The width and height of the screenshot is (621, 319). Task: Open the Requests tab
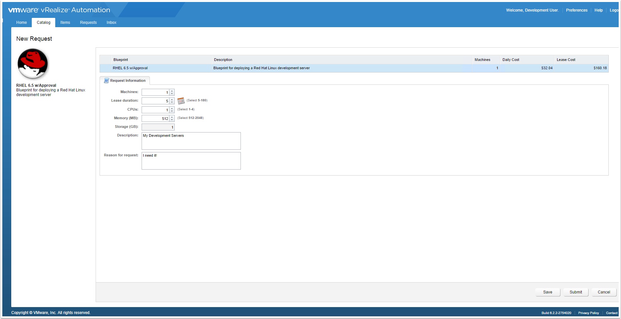click(88, 23)
